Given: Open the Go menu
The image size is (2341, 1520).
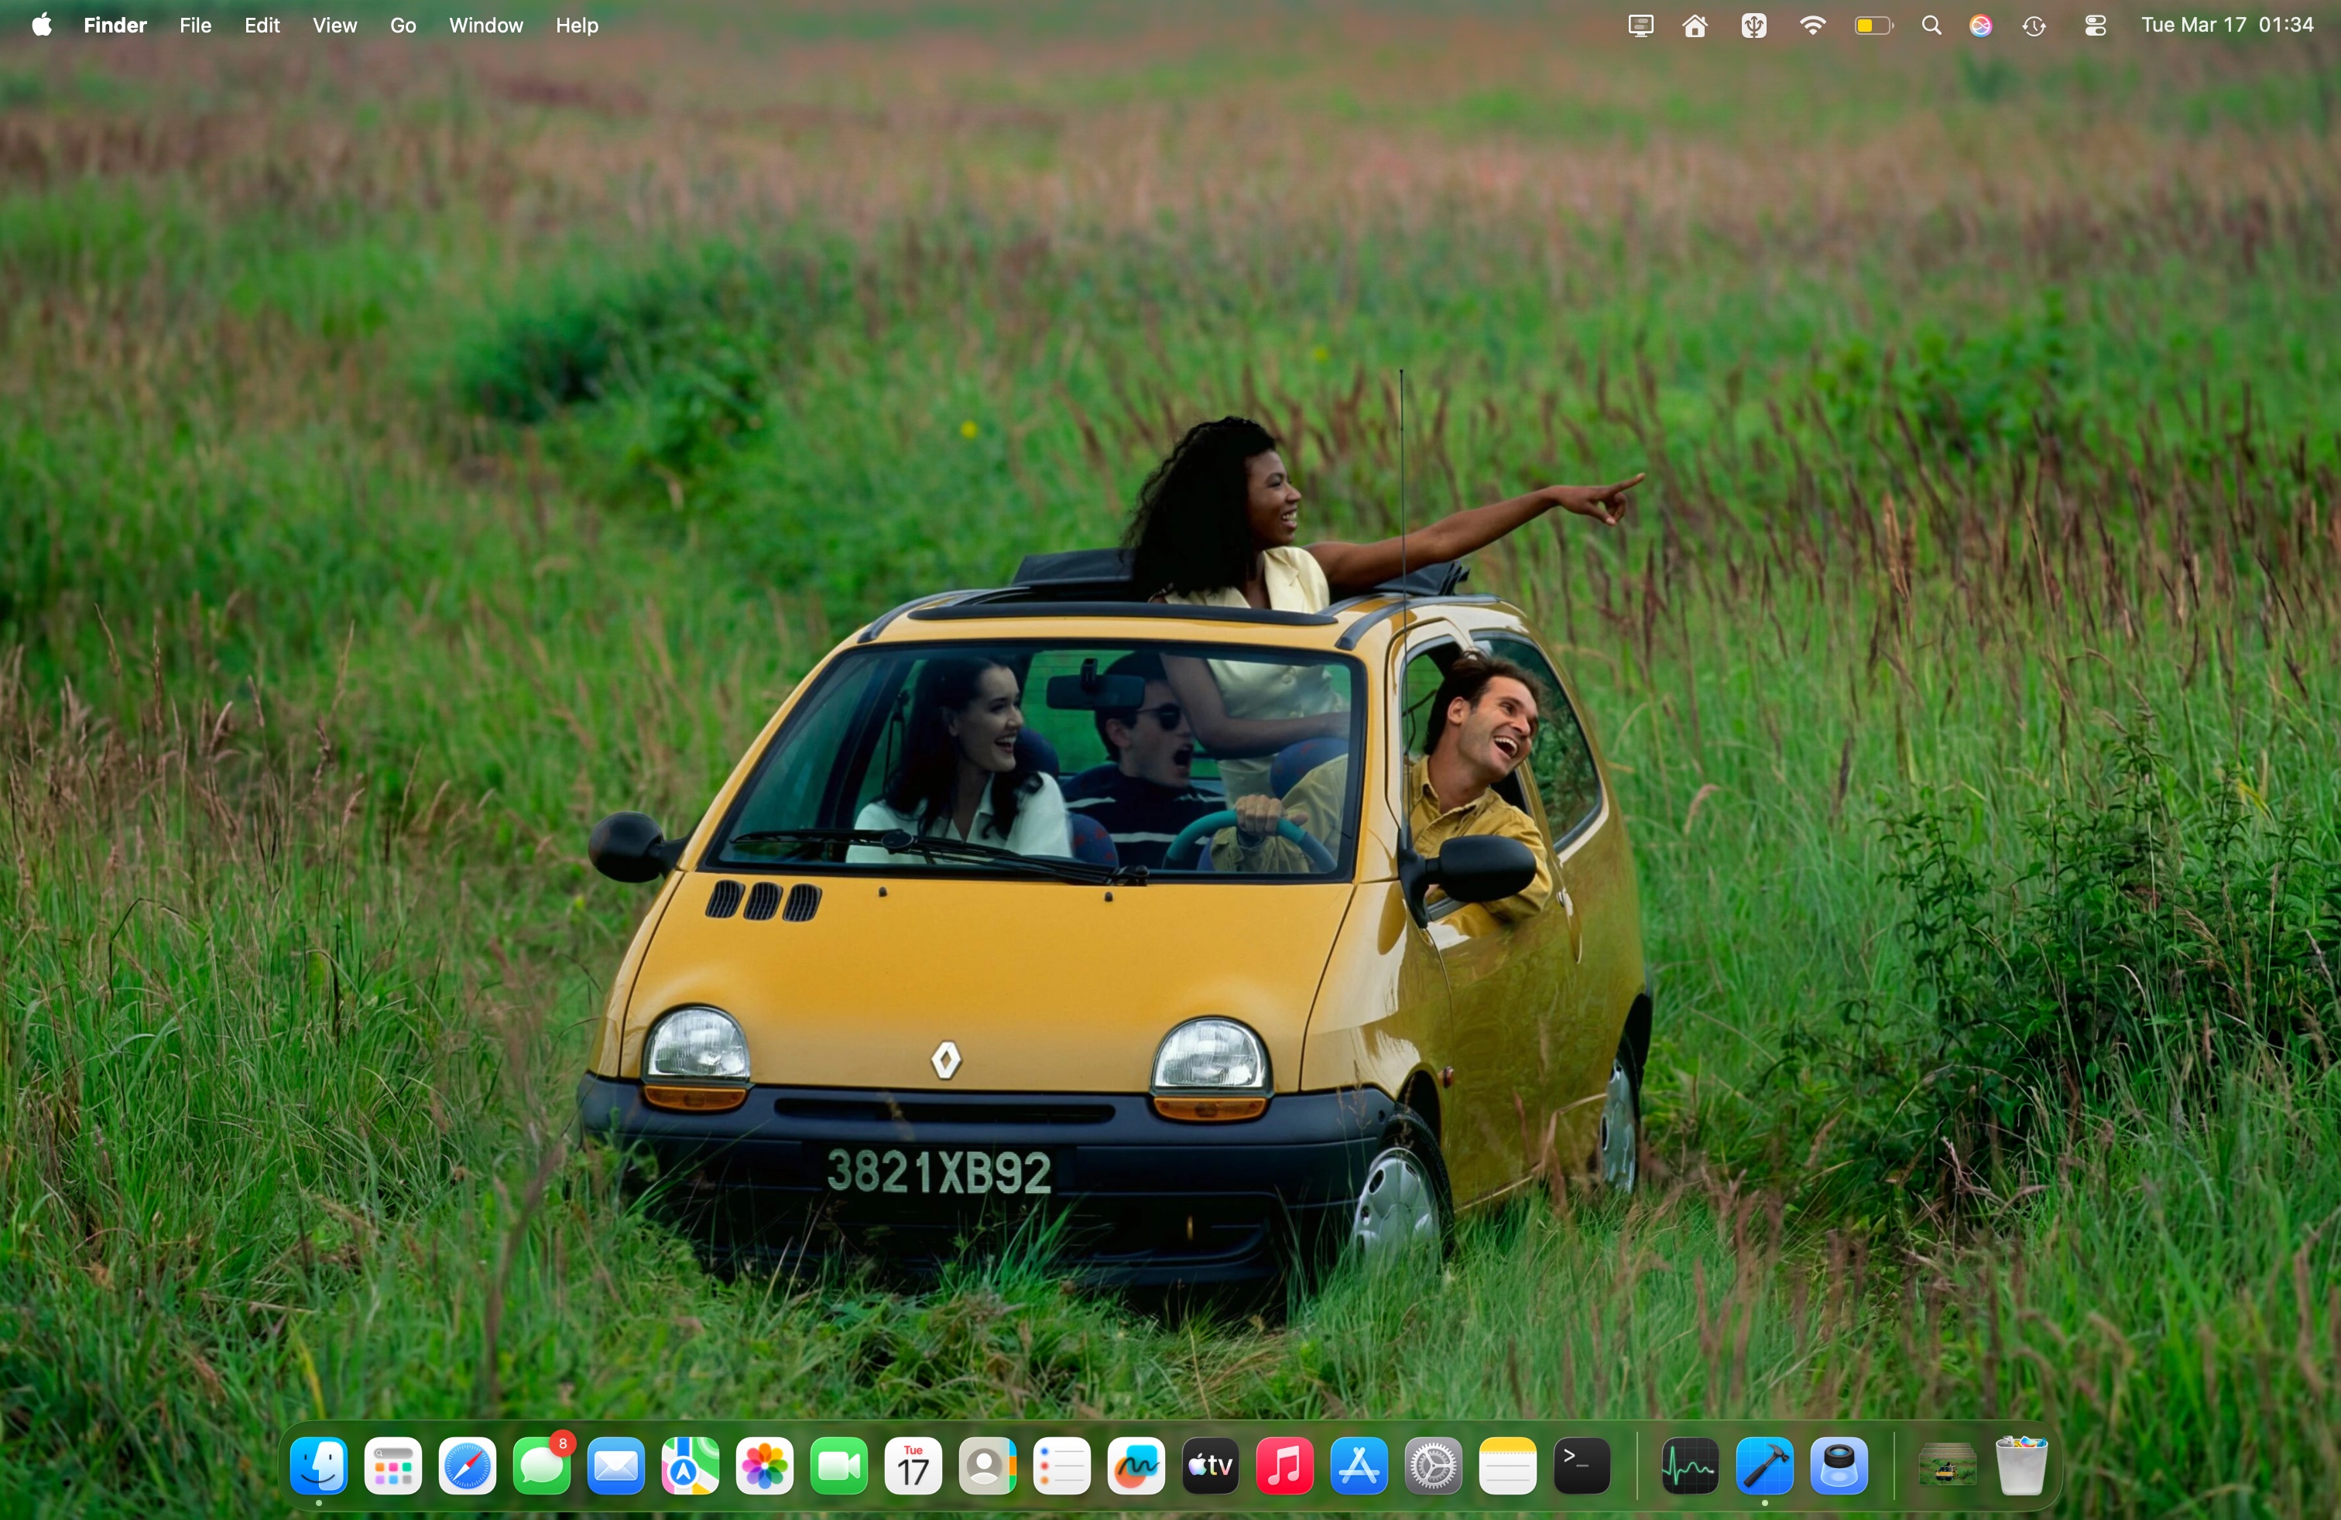Looking at the screenshot, I should [x=403, y=26].
